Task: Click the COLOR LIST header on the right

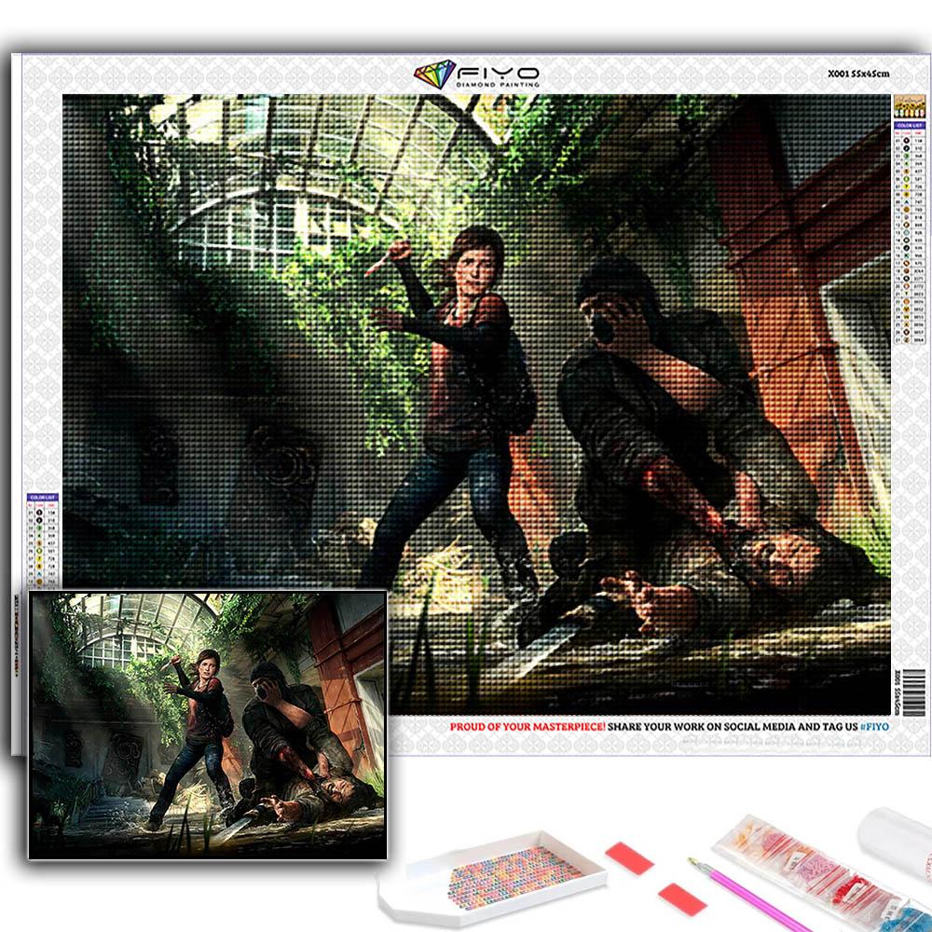Action: pos(910,125)
